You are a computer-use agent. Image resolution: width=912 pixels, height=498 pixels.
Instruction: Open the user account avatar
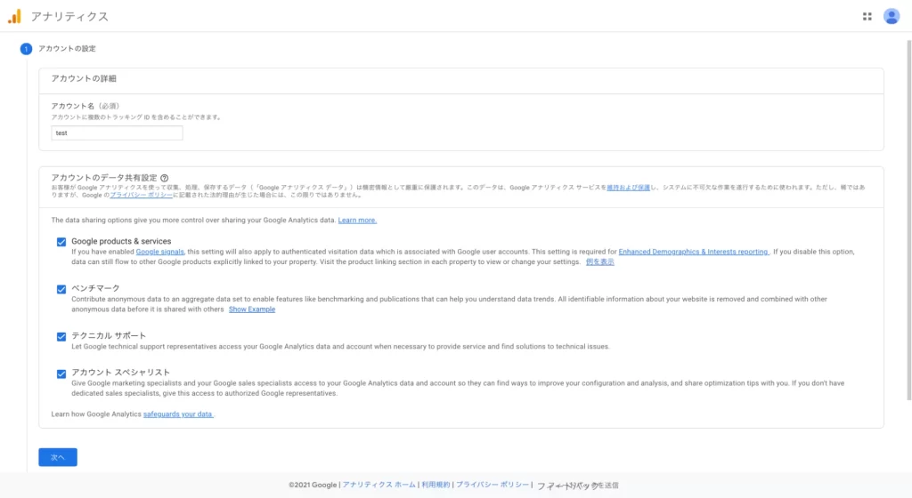click(892, 16)
